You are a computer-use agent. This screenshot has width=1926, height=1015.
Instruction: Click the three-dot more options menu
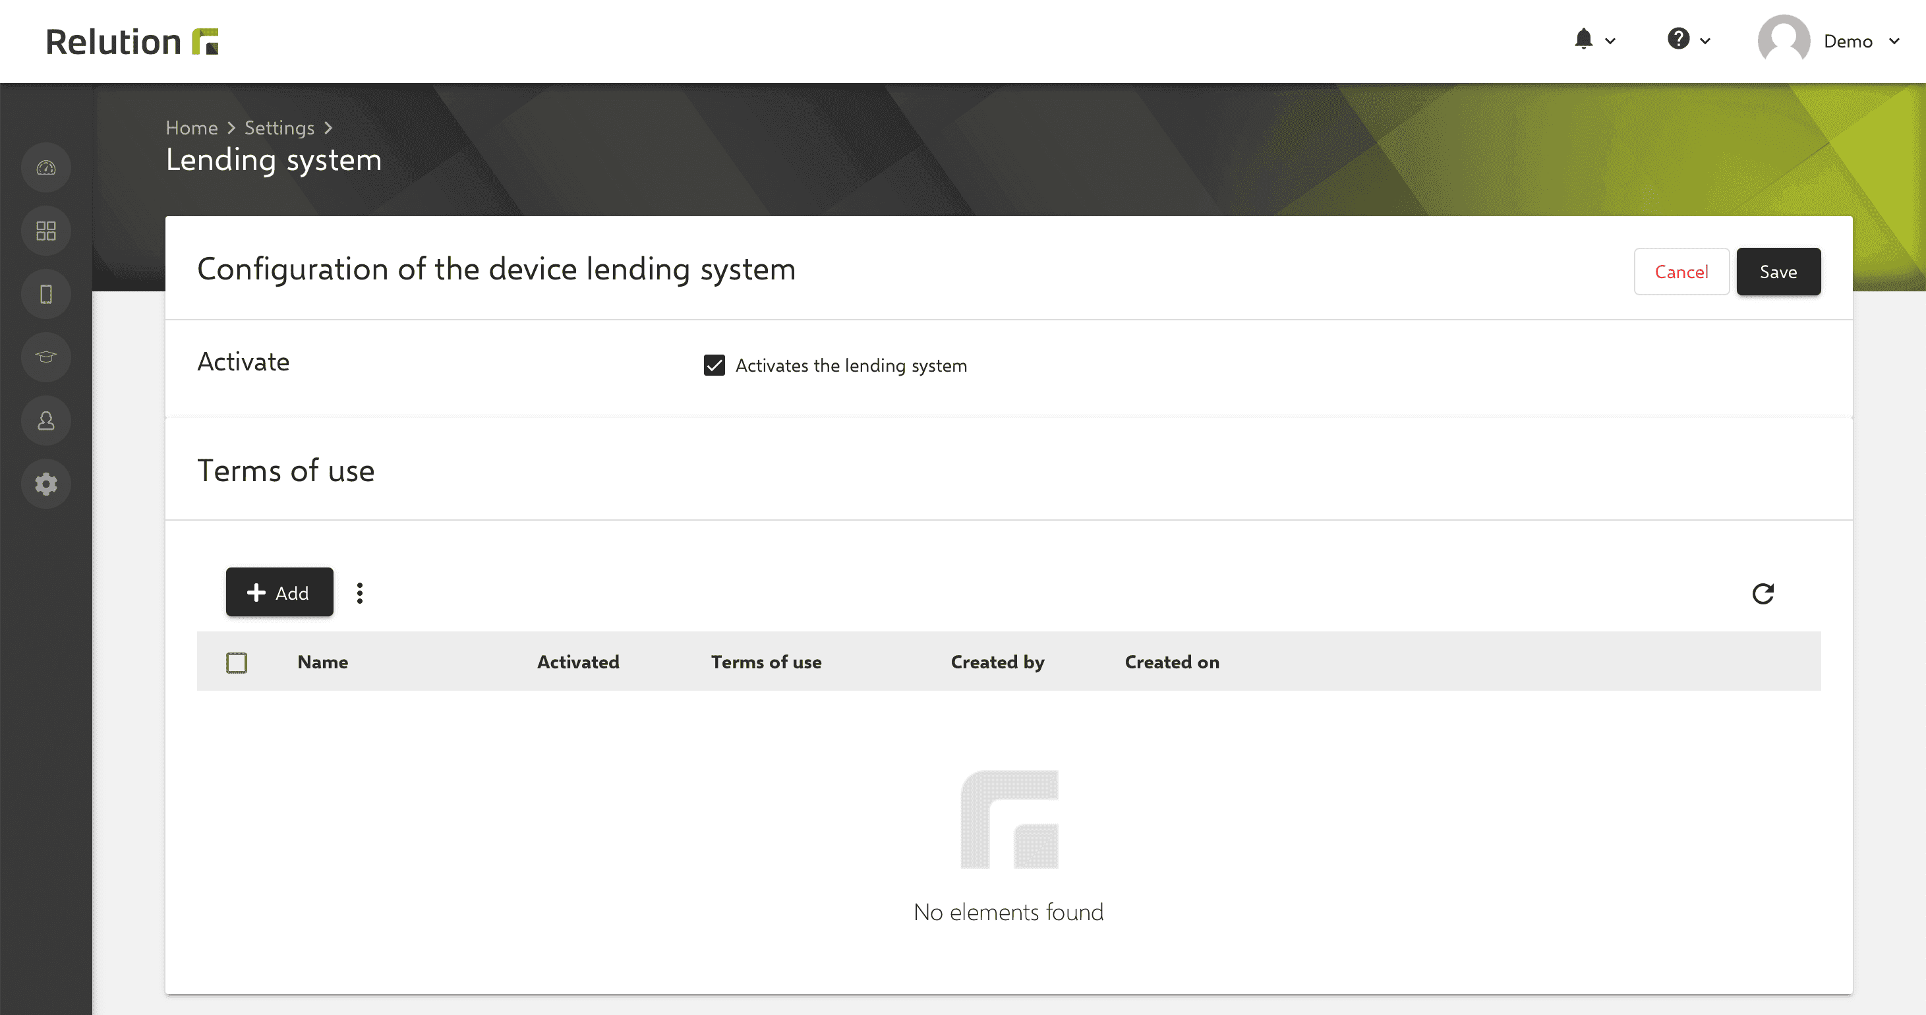[x=361, y=592]
